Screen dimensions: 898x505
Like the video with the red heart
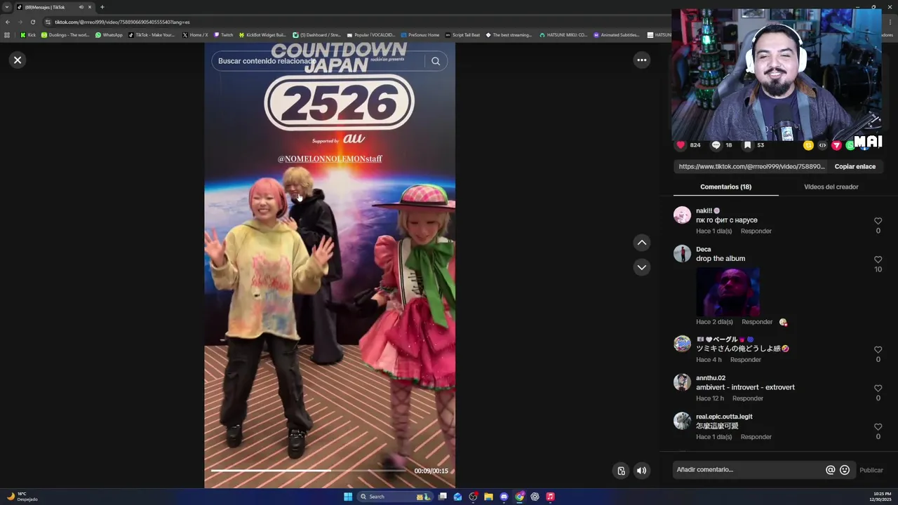(x=681, y=145)
